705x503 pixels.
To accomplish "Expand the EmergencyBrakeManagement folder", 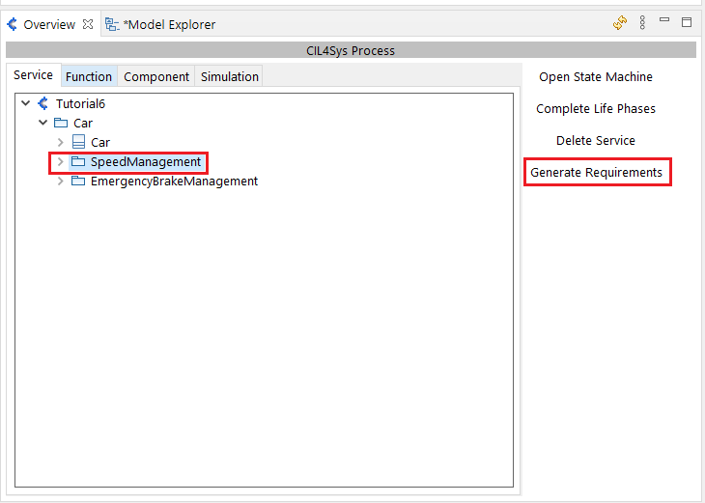I will [61, 181].
